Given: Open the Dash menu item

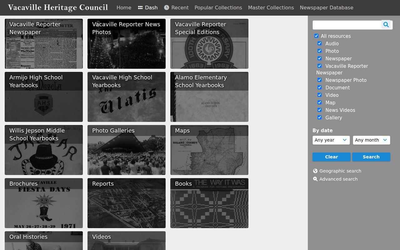Looking at the screenshot, I should click(147, 7).
